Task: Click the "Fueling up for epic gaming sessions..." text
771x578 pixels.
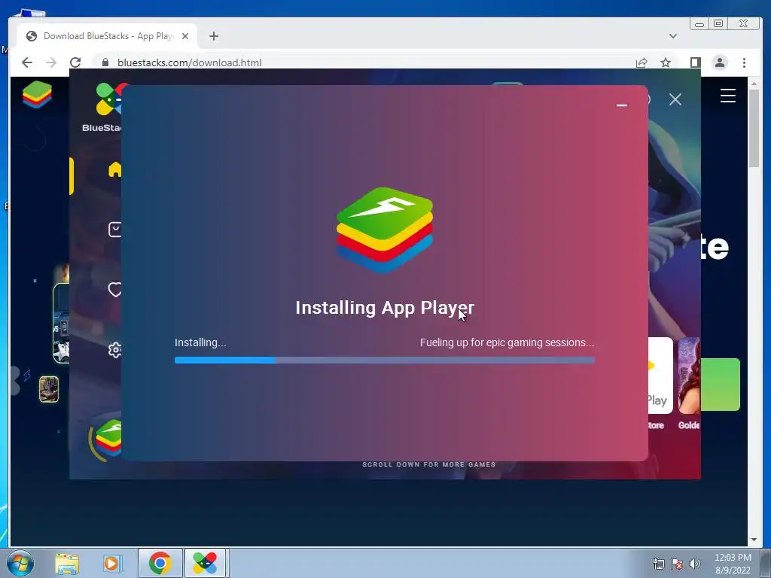Action: click(x=507, y=342)
